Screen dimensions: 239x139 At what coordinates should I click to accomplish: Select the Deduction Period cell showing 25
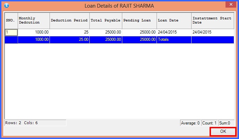click(70, 33)
